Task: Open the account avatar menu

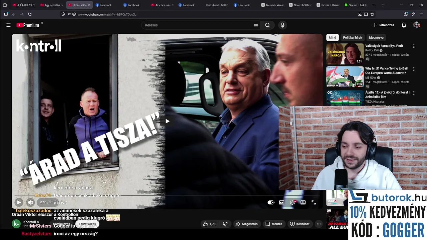Action: pos(417,25)
